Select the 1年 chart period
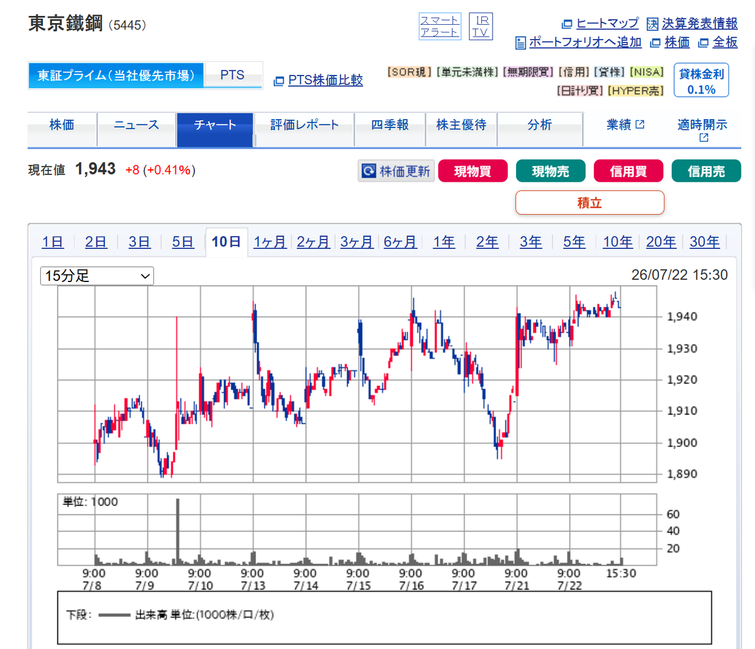This screenshot has height=649, width=755. (x=444, y=242)
